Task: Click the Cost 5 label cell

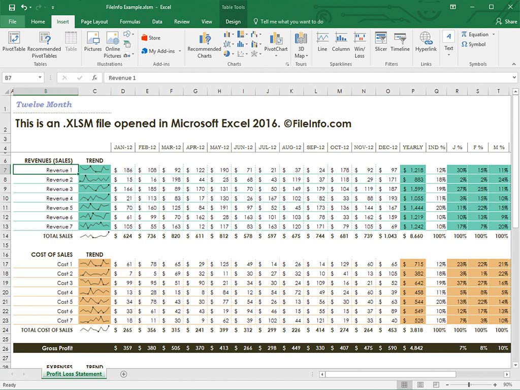Action: (x=45, y=302)
